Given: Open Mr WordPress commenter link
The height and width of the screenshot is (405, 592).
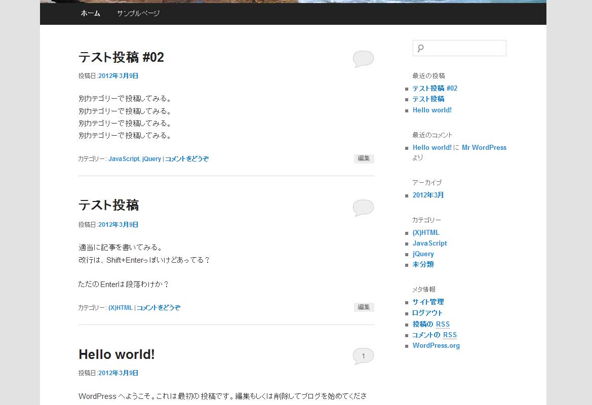Looking at the screenshot, I should [x=485, y=148].
